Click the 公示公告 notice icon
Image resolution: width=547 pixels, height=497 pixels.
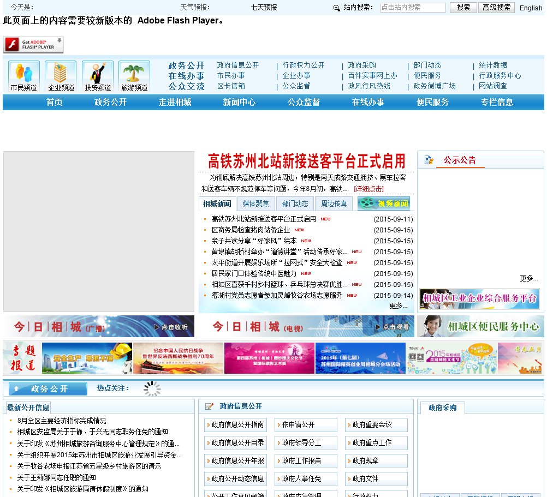pyautogui.click(x=429, y=160)
